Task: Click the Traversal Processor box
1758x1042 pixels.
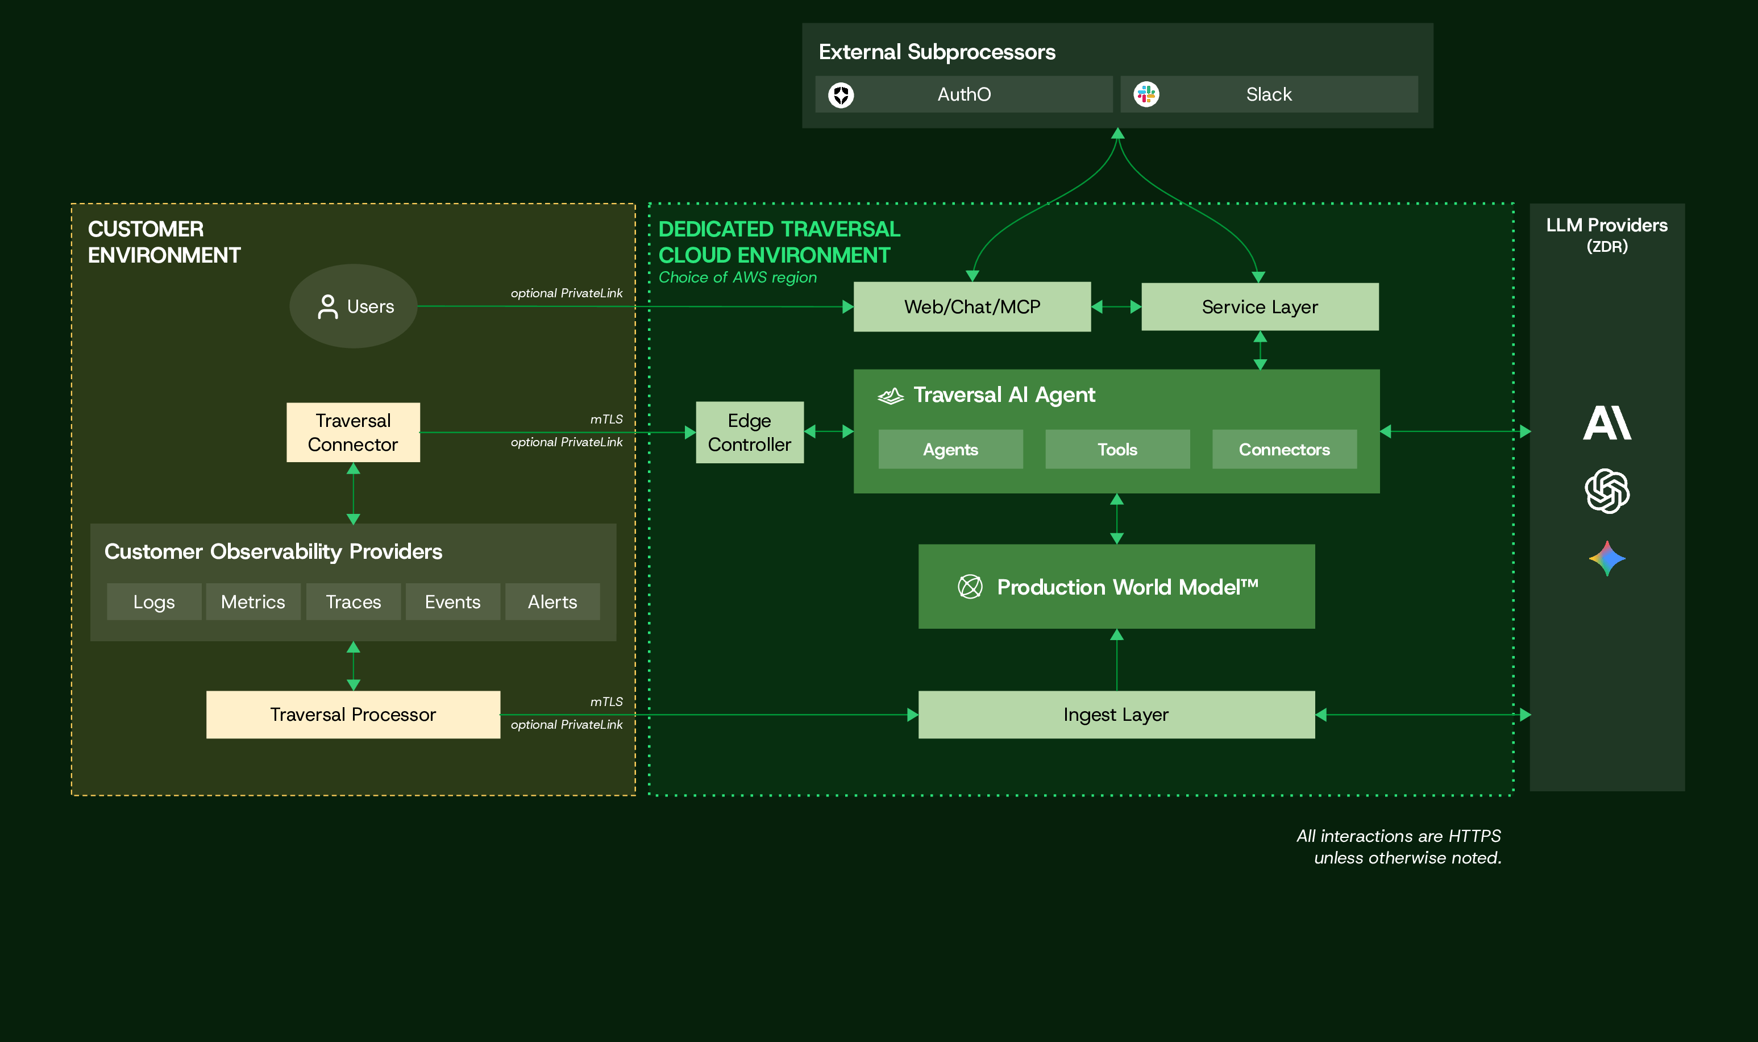Action: pyautogui.click(x=353, y=715)
